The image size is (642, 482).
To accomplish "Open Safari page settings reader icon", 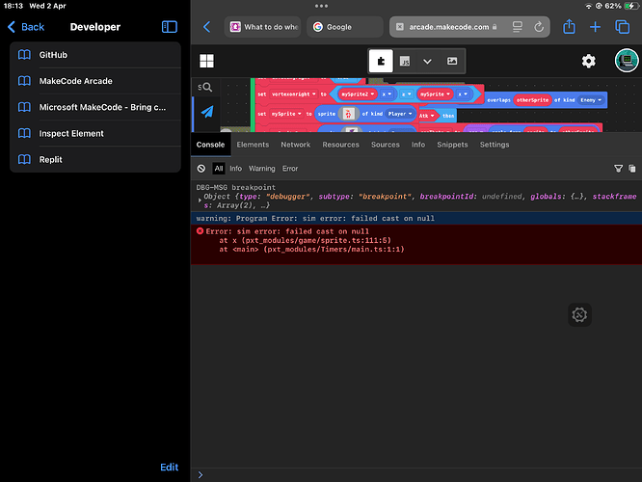I will click(x=518, y=27).
